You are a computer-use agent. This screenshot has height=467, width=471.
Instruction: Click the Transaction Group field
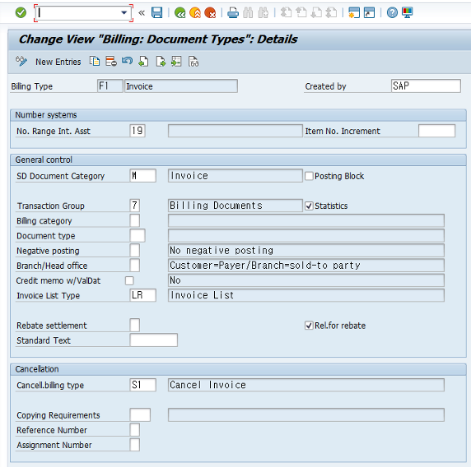(135, 206)
